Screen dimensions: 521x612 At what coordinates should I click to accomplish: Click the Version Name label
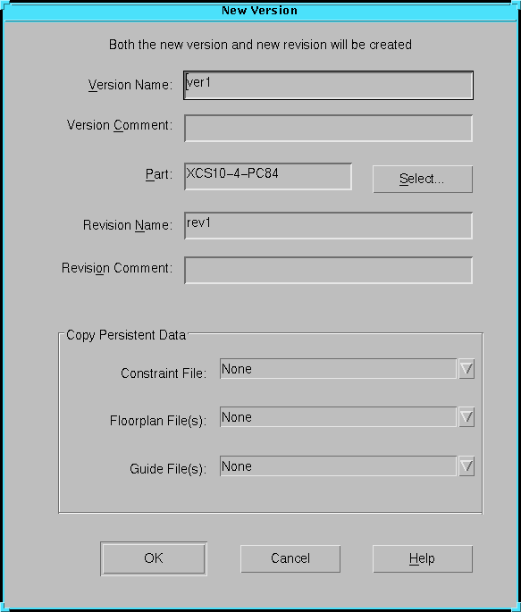coord(130,85)
